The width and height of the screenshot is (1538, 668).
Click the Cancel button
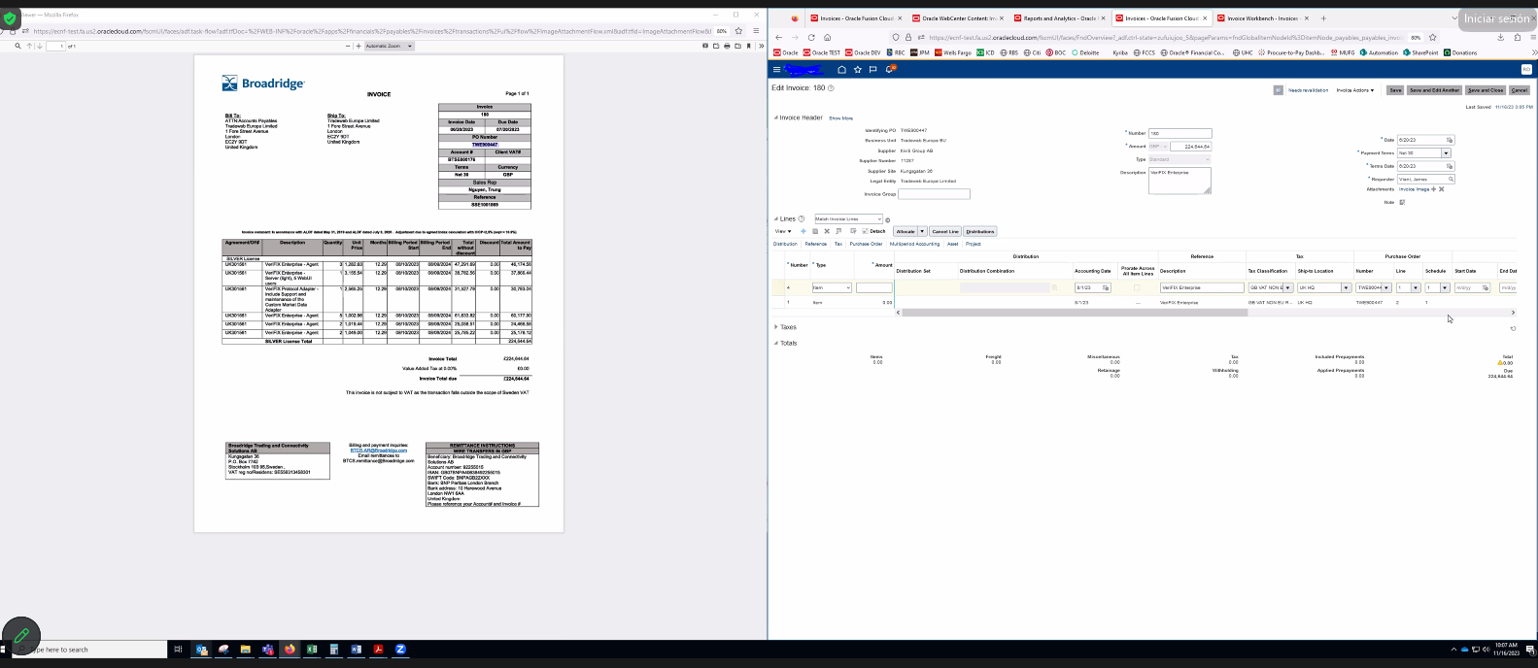click(x=1520, y=90)
